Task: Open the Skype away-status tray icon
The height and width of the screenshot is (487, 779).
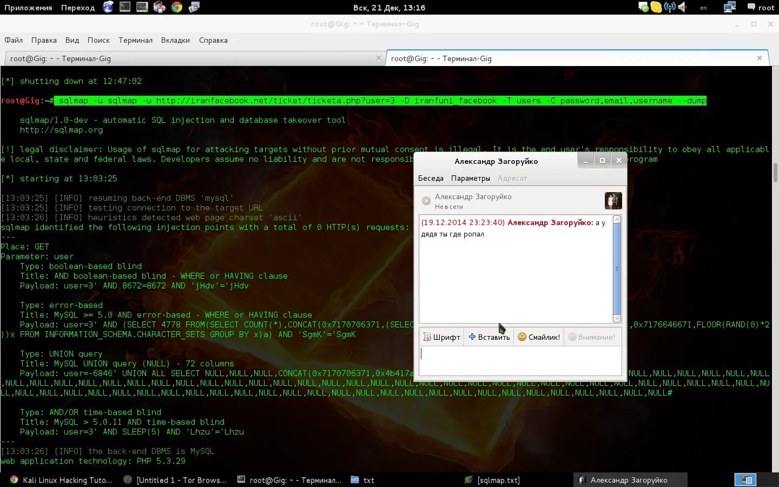Action: click(x=656, y=7)
